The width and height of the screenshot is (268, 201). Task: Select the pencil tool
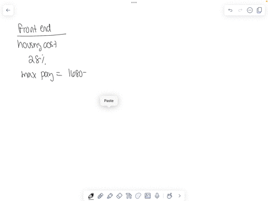point(100,196)
